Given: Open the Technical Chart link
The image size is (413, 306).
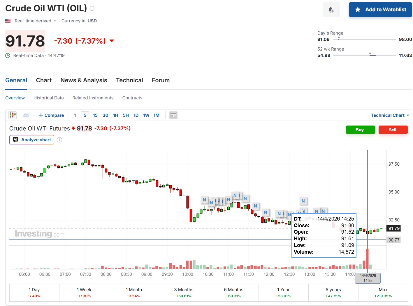Looking at the screenshot, I should pos(390,115).
